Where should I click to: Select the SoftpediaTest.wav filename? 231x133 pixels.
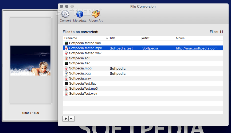(x=83, y=94)
